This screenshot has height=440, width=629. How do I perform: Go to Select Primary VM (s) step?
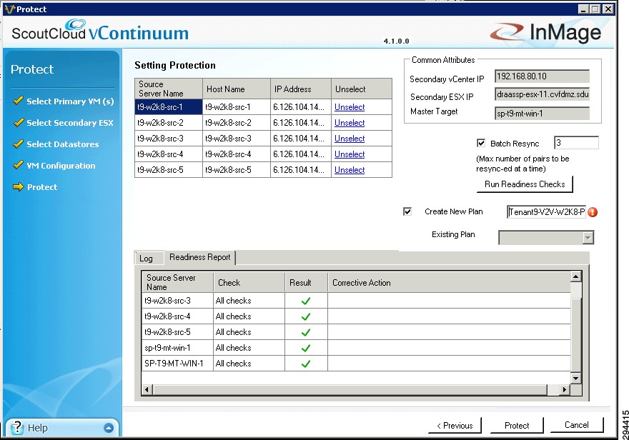[70, 101]
